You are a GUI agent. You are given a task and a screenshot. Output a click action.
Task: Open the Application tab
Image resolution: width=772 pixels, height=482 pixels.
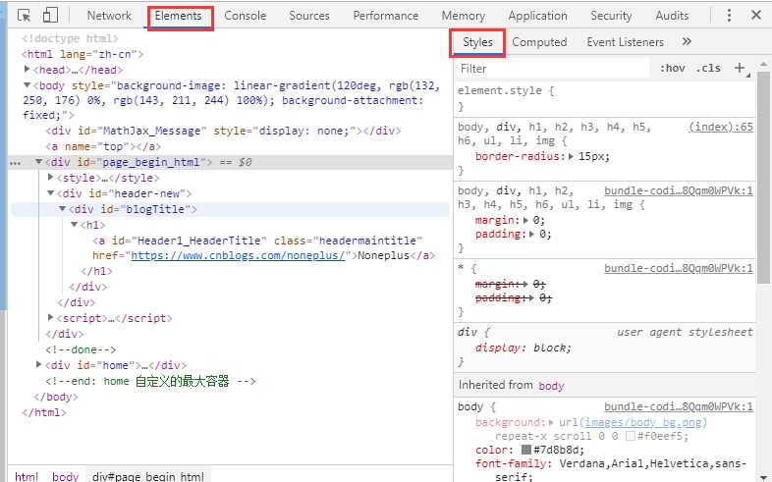point(537,16)
